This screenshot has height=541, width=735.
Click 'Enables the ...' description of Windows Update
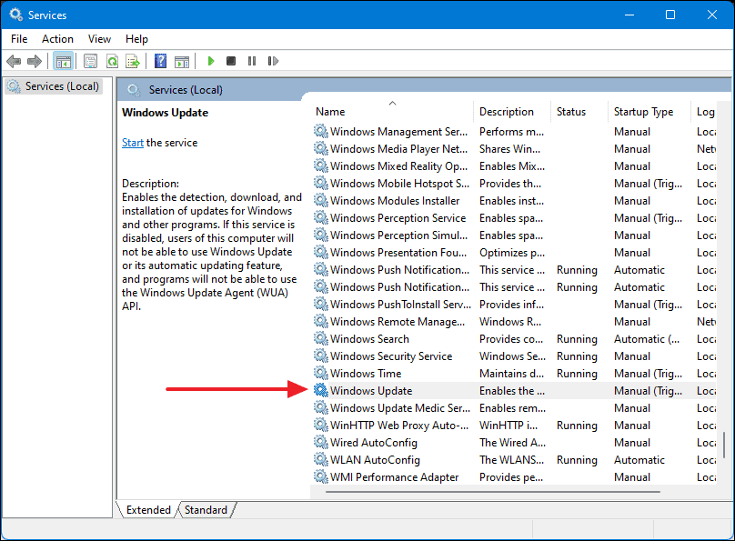tap(512, 391)
